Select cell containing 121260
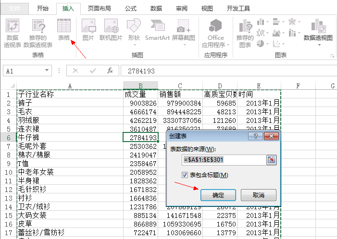The image size is (337, 239). pos(220,120)
